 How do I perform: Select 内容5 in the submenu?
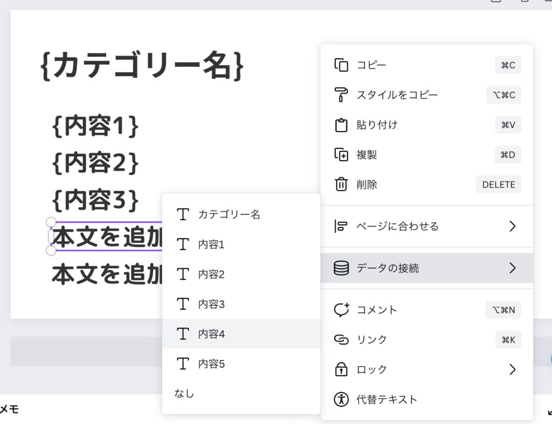[x=211, y=364]
